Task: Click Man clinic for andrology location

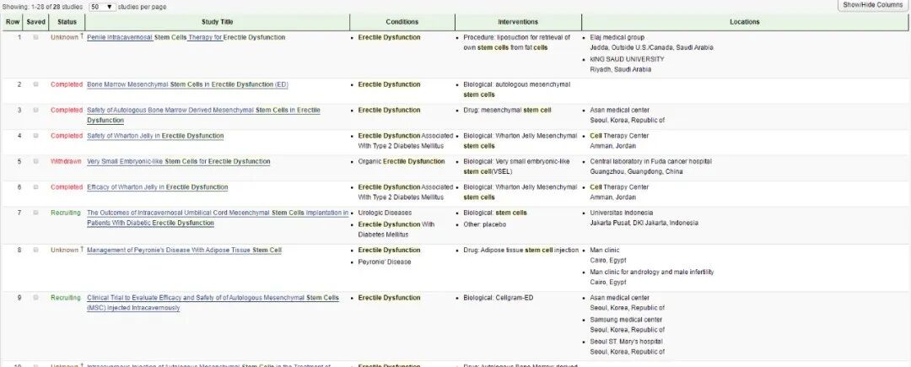Action: [x=652, y=272]
